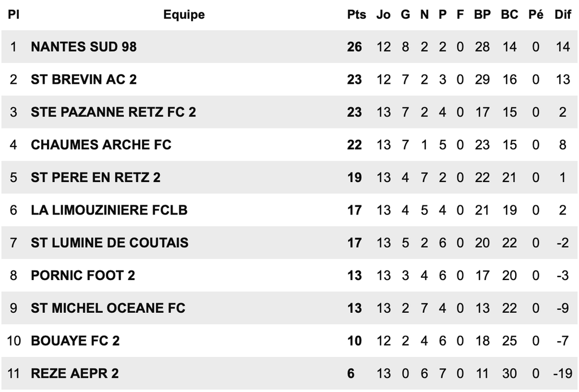
Task: Click LA LIMOUZINIERE FCLB team name
Action: [109, 210]
